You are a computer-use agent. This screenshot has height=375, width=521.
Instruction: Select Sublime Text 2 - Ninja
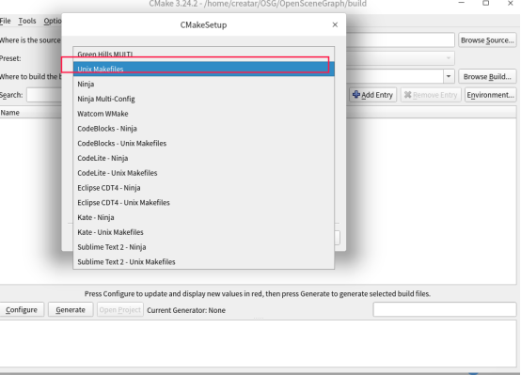pos(204,247)
